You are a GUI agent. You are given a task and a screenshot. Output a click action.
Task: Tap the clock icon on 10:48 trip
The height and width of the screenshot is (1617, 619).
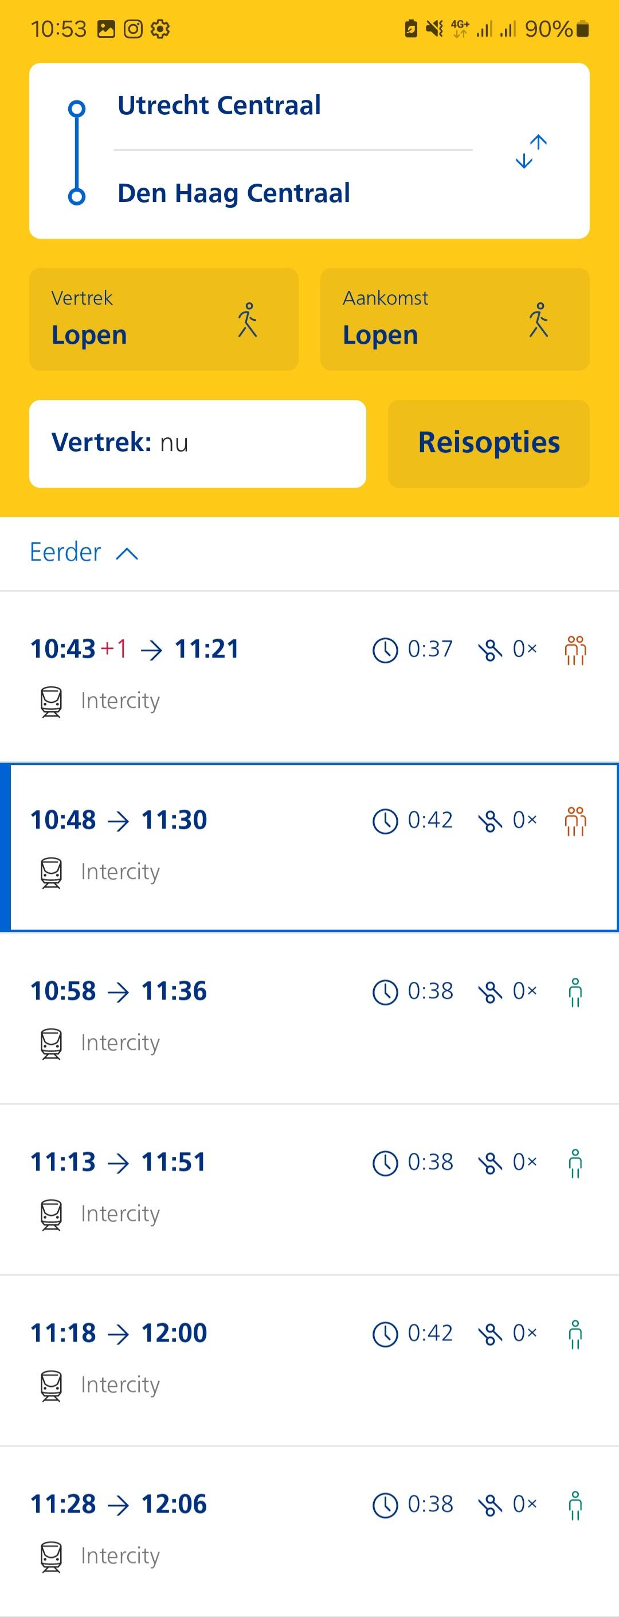(x=385, y=821)
